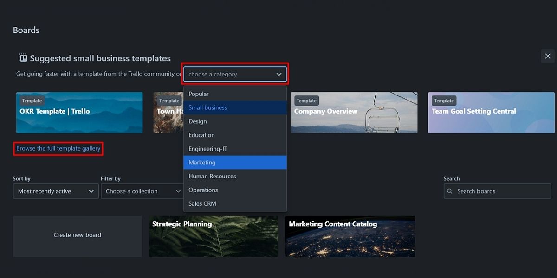Open the OKR Template card
The image size is (557, 278).
pos(79,113)
